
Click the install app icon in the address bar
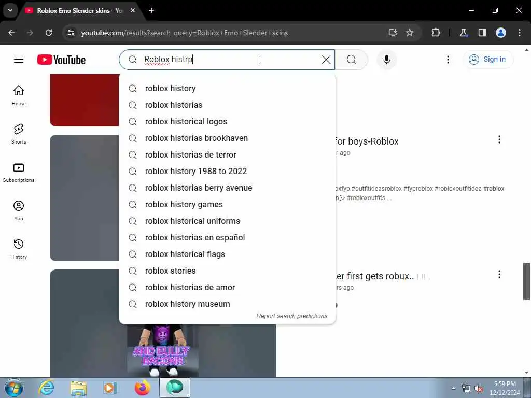393,33
